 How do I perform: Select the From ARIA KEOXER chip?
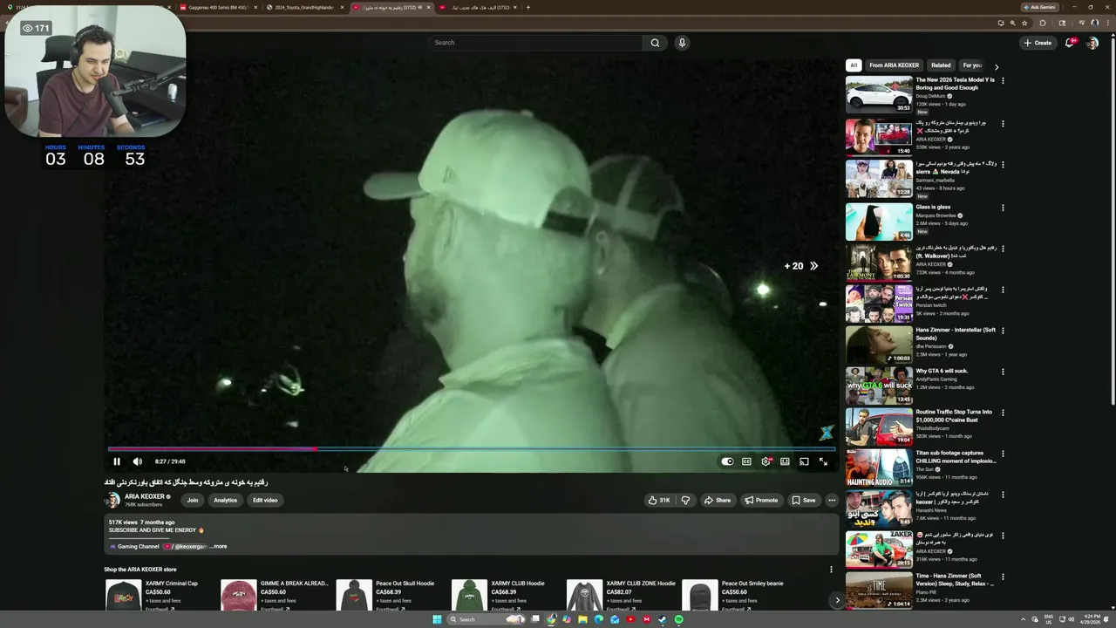tap(894, 65)
